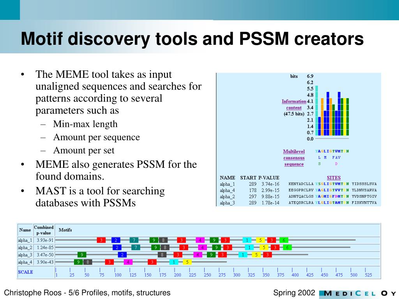Click yellow motif 5 block in alpha_2 row
The height and width of the screenshot is (299, 399).
[x=264, y=247]
